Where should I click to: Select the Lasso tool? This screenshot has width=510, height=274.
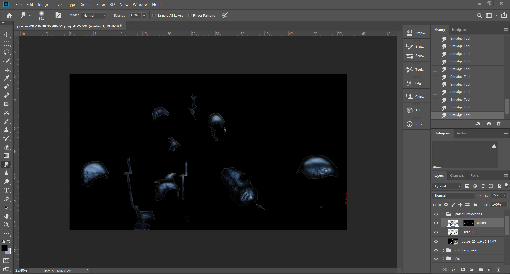7,52
